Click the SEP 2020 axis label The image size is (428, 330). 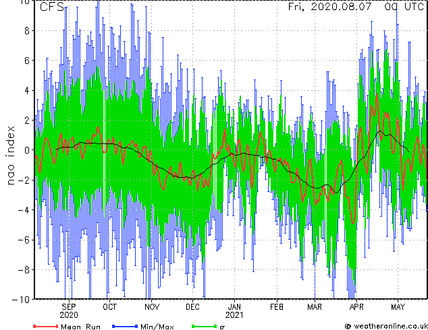69,311
